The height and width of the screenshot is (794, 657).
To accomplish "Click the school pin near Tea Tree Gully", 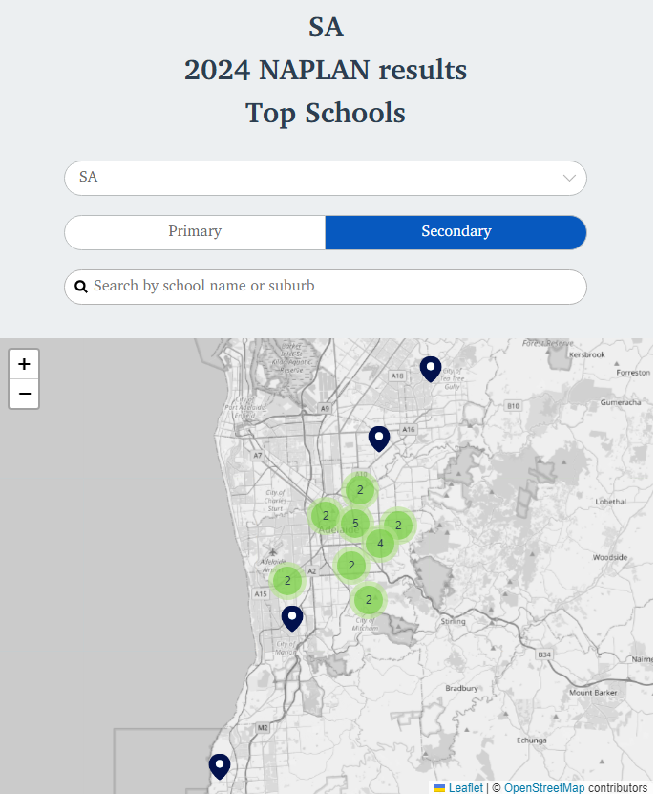I will 431,368.
